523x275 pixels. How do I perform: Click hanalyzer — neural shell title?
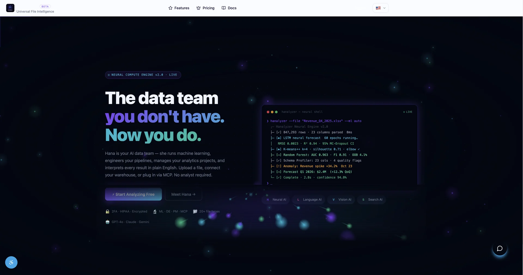point(302,112)
